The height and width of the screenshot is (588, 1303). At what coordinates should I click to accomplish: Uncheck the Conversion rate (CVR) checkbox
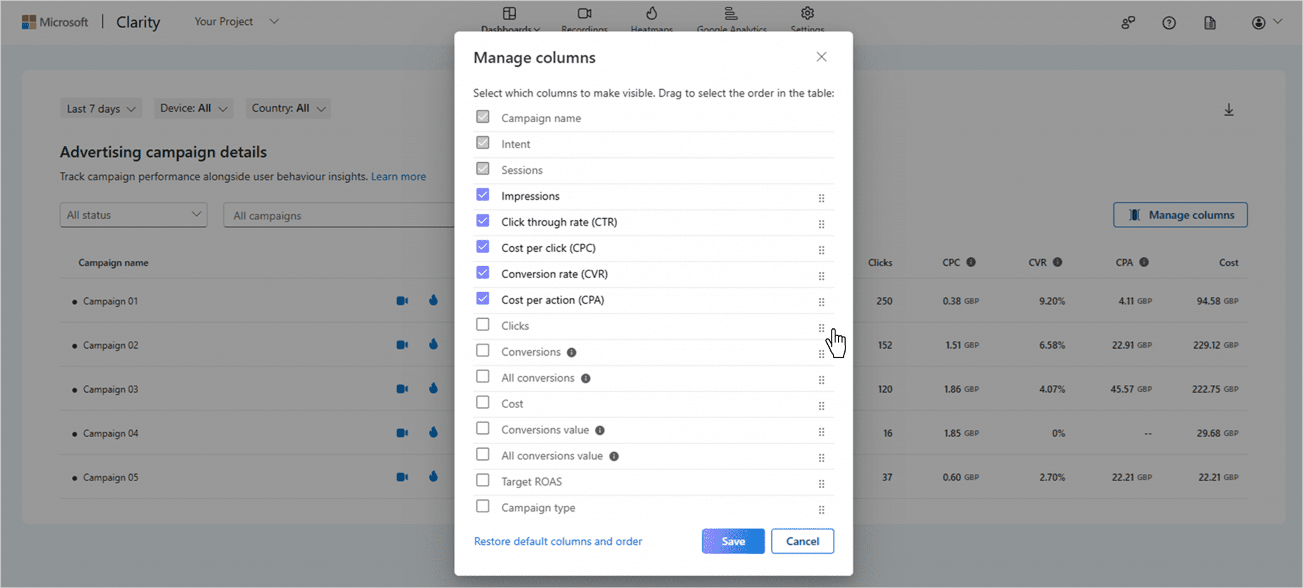[x=483, y=273]
